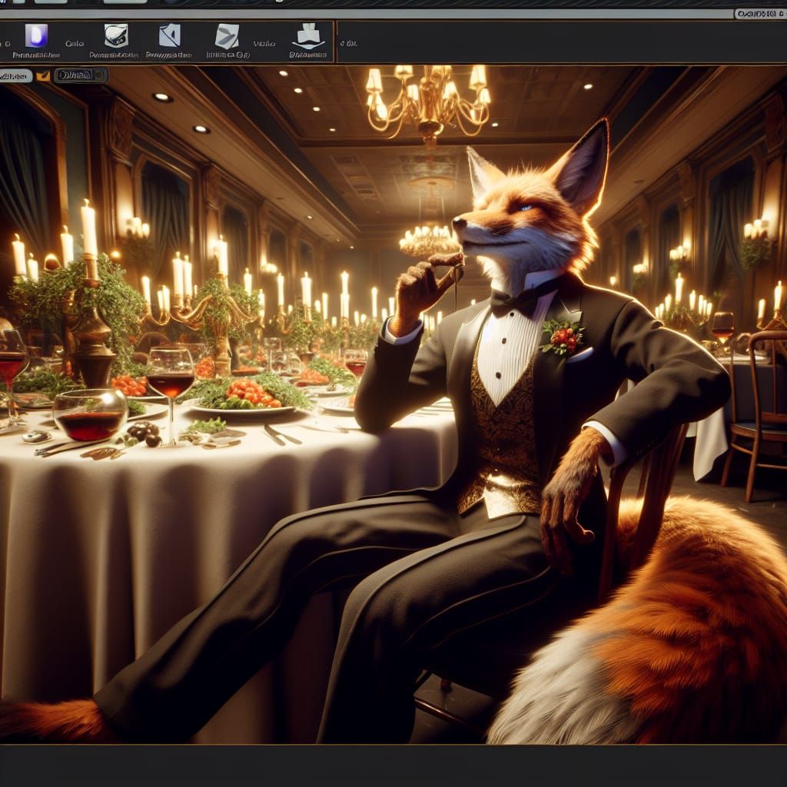The height and width of the screenshot is (787, 787).
Task: Click the open book toolbar icon
Action: [x=308, y=36]
